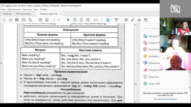The height and width of the screenshot is (107, 191).
Task: Click the 'Отрицание' table heading
Action: pos(71,30)
